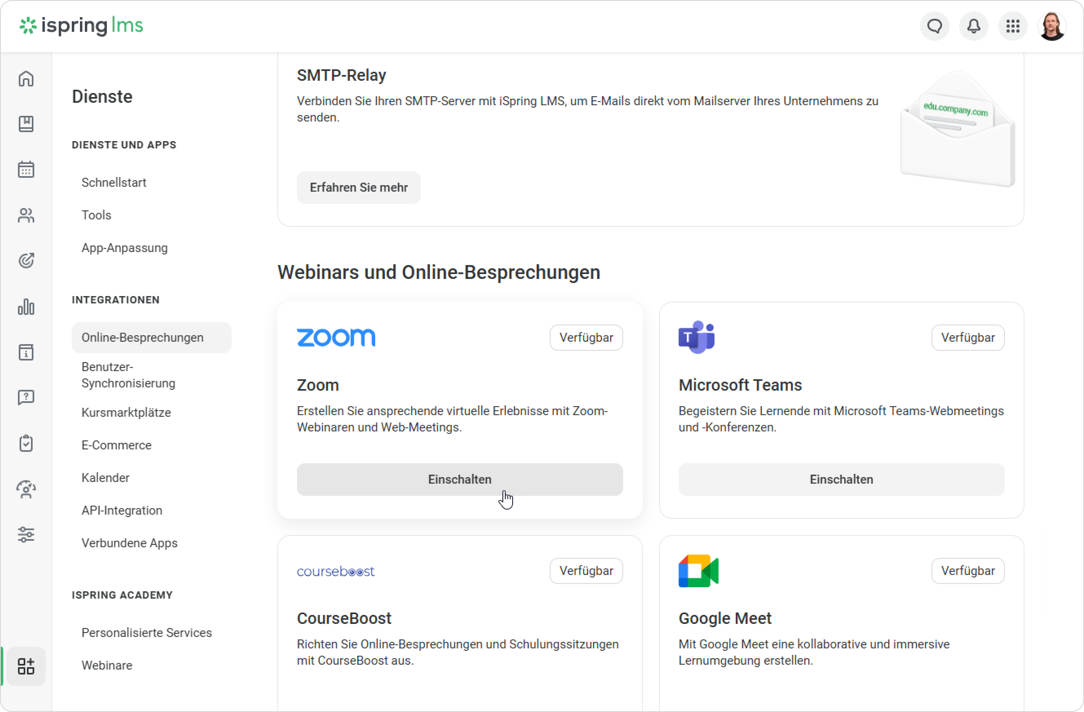This screenshot has width=1084, height=712.
Task: Click the SMTP-Relay envelope illustration
Action: point(958,129)
